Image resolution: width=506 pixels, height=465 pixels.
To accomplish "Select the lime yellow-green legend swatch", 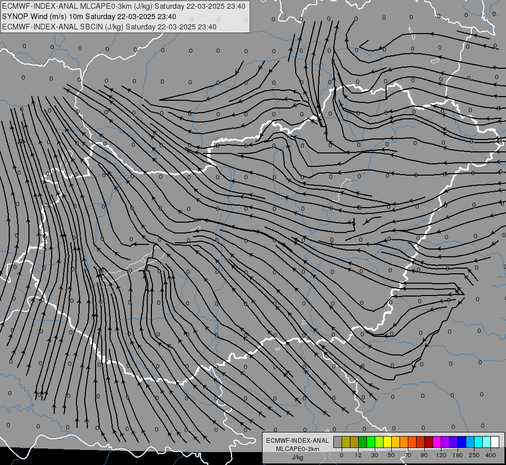I will (x=379, y=442).
